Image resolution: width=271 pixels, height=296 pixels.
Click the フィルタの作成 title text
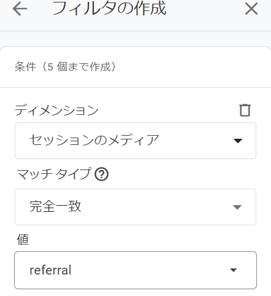pyautogui.click(x=109, y=9)
